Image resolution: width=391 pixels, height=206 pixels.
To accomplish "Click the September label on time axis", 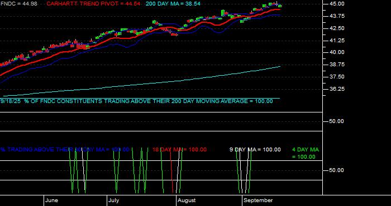I will pyautogui.click(x=258, y=200).
